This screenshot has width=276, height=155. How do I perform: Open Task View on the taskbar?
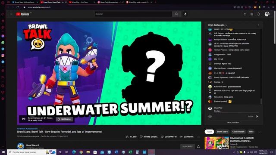point(67,152)
